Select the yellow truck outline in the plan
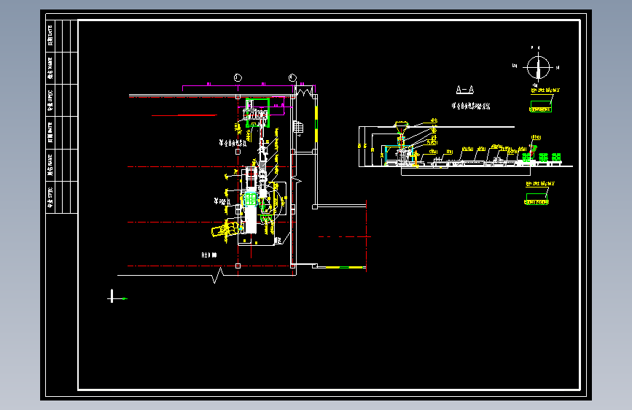632x410 pixels. (x=225, y=229)
